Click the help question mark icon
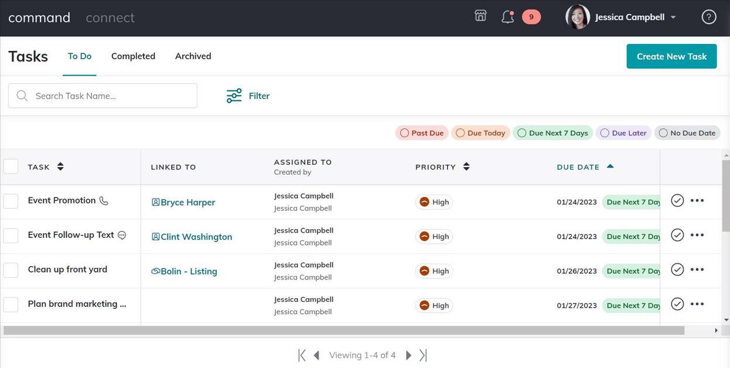 709,17
